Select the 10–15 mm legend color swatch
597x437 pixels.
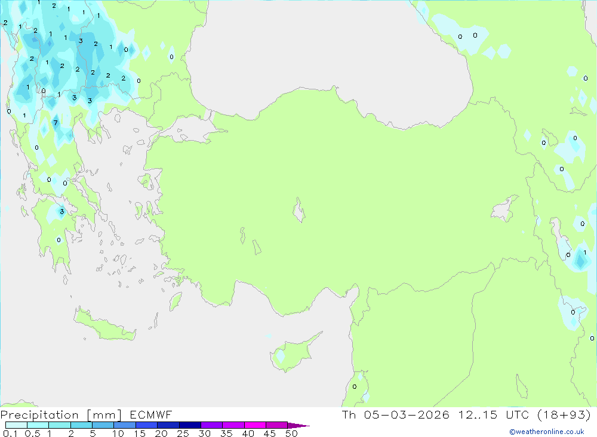[125, 425]
